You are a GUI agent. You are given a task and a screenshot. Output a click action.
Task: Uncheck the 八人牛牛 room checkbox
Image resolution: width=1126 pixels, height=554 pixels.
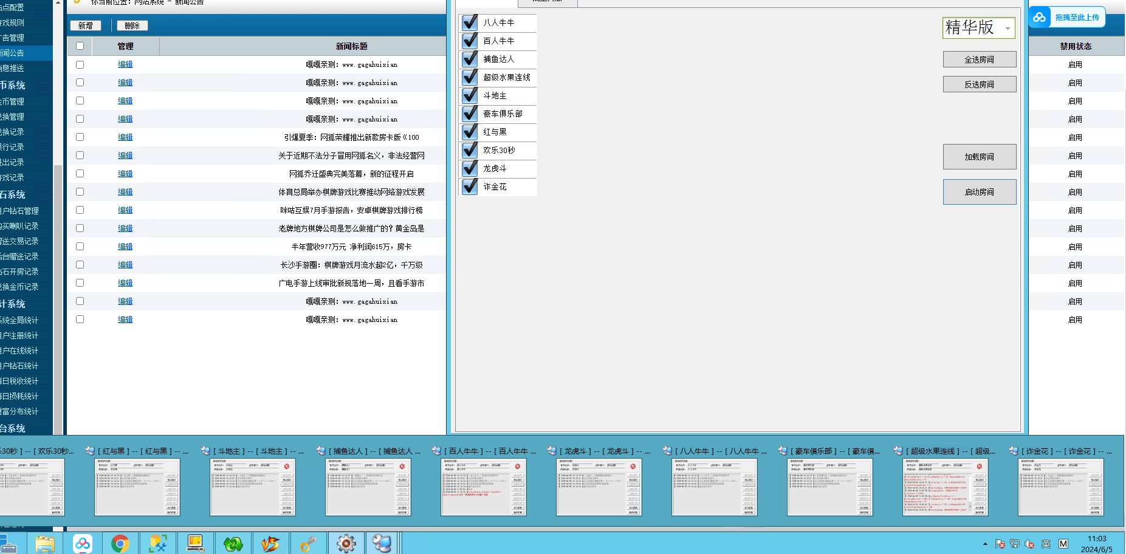pyautogui.click(x=470, y=22)
